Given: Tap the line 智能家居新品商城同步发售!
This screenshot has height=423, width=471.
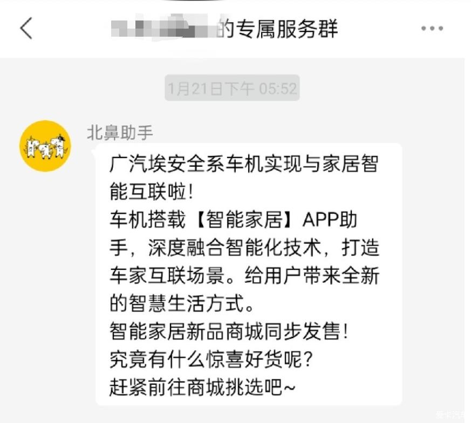Looking at the screenshot, I should tap(229, 331).
